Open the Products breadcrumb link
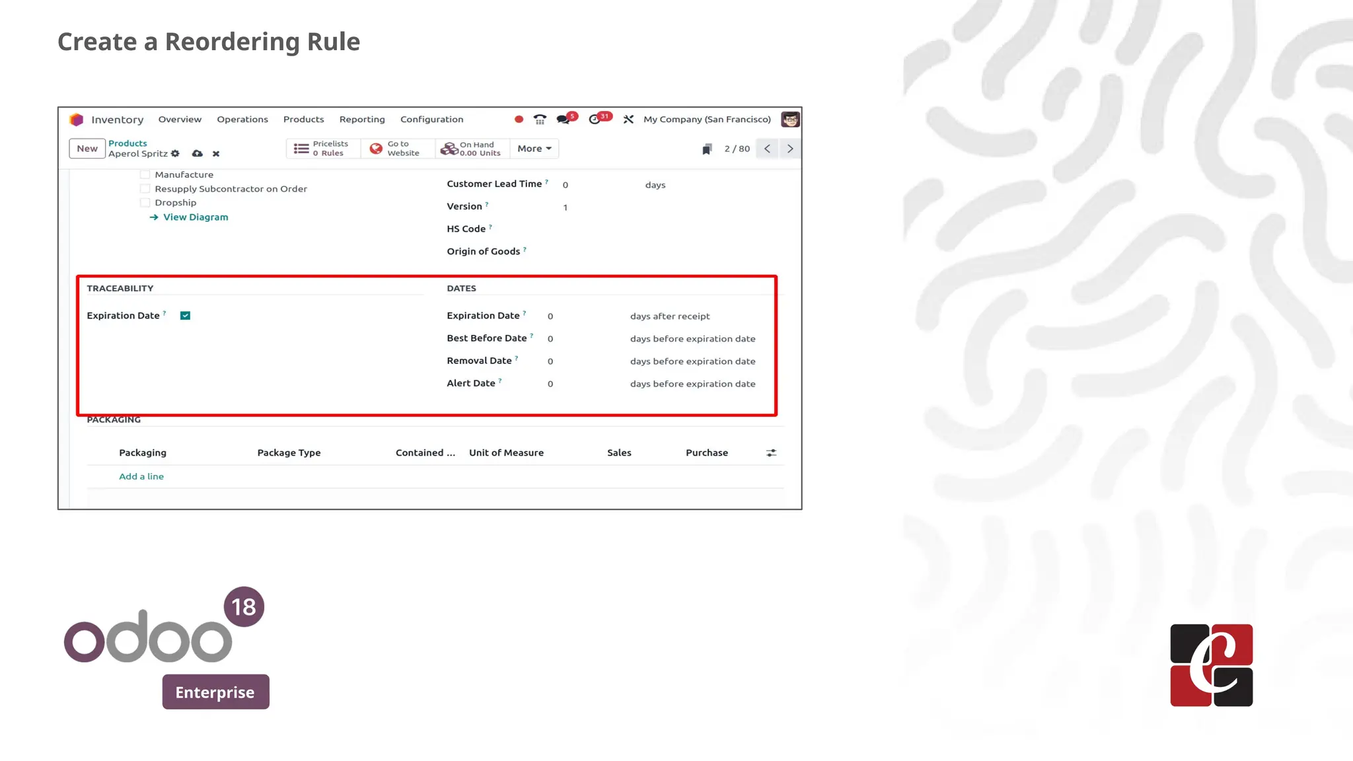 128,143
